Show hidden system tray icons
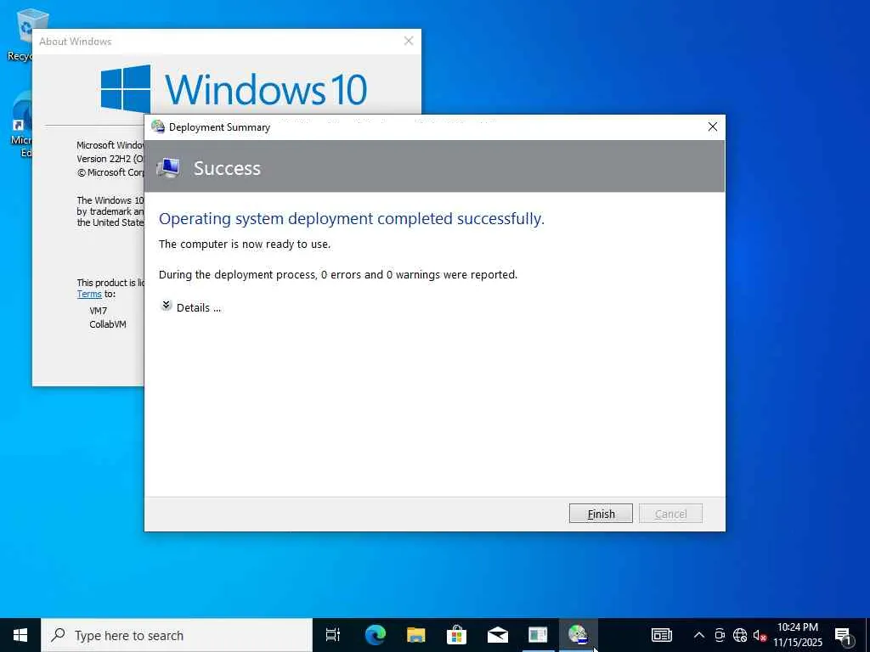Screen dimensions: 870x652 (x=699, y=635)
